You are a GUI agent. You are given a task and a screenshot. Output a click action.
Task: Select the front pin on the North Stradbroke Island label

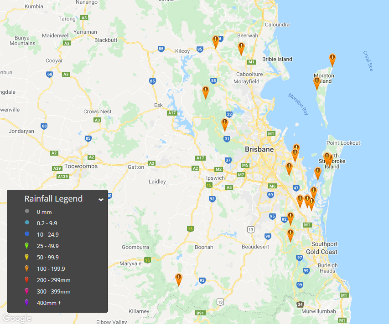327,159
